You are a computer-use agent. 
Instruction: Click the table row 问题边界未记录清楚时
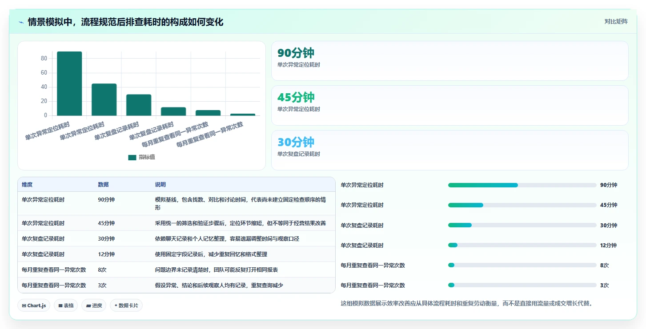pyautogui.click(x=177, y=270)
